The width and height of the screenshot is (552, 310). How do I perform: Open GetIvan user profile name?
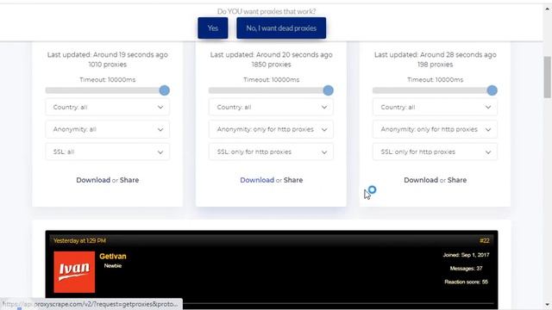[113, 257]
